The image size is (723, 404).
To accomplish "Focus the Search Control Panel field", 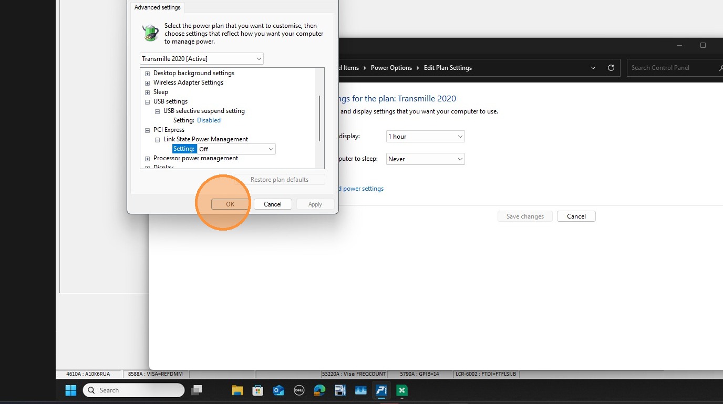I will point(675,68).
